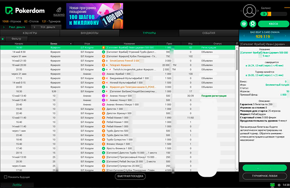Open СОБЫТИЯ tab
This screenshot has height=188, width=290.
coord(209,33)
